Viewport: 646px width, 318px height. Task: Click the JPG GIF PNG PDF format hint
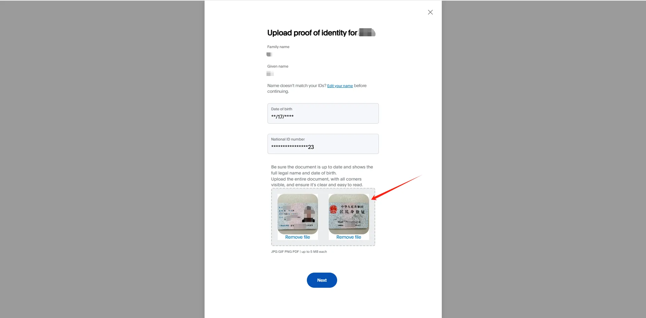click(299, 251)
